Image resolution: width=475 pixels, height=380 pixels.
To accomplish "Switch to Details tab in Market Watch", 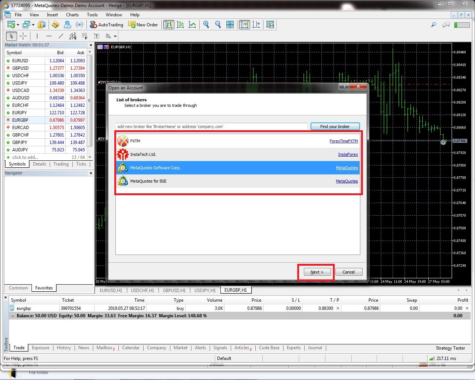I will click(x=39, y=164).
